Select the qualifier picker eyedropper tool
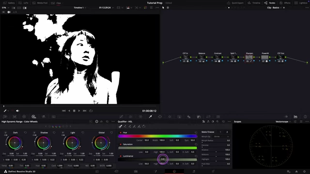Screen dimensions: 310x174 120,126
